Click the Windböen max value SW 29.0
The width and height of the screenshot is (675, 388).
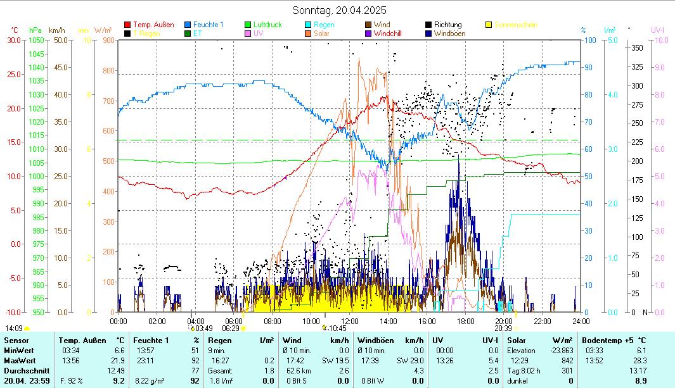[409, 360]
